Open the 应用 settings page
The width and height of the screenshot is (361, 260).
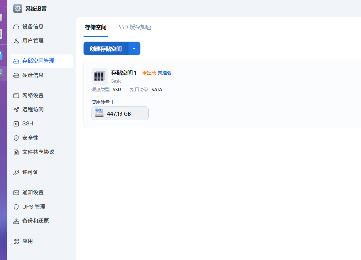pos(41,241)
